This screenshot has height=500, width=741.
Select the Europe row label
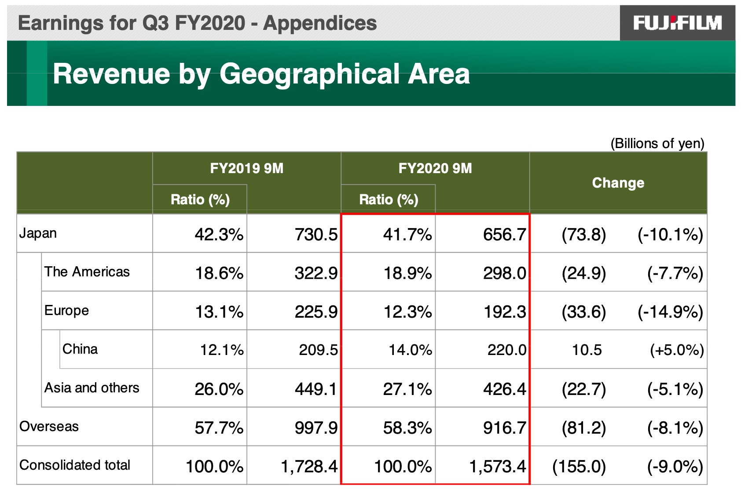[66, 311]
